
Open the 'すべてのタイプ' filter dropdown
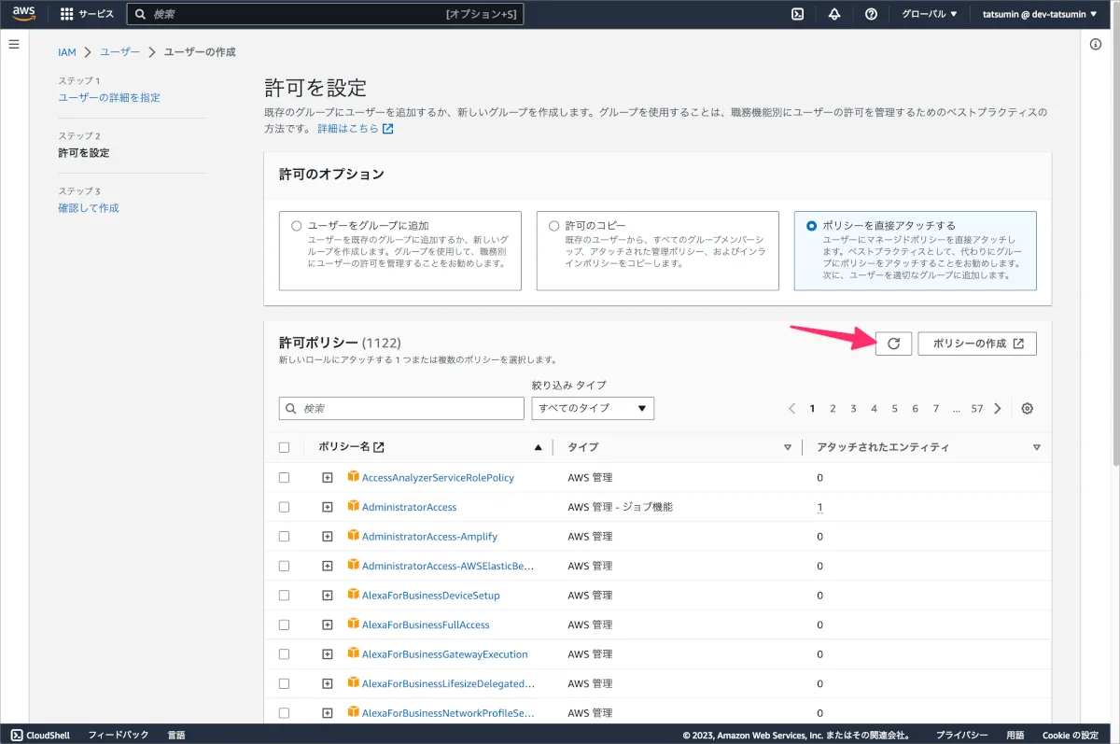coord(593,409)
